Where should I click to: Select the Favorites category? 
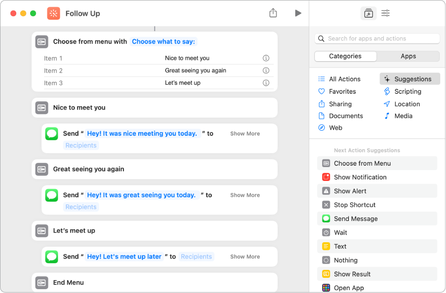[343, 91]
